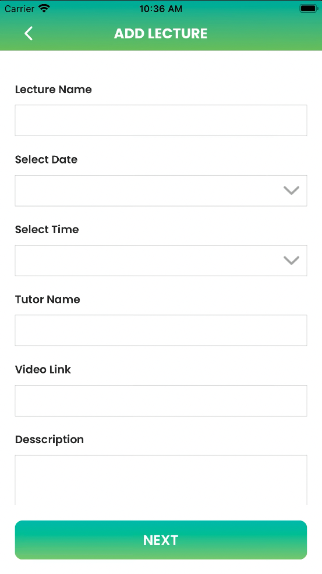
Task: Tap the Tutor Name label
Action: pyautogui.click(x=48, y=299)
